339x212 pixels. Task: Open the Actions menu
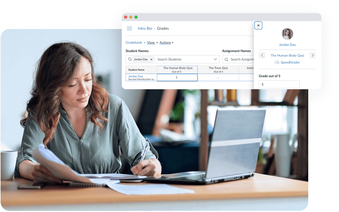(x=166, y=43)
